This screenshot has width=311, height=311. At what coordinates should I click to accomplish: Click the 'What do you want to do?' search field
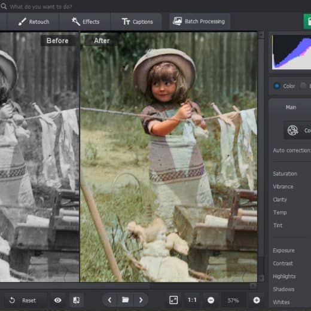coord(41,7)
